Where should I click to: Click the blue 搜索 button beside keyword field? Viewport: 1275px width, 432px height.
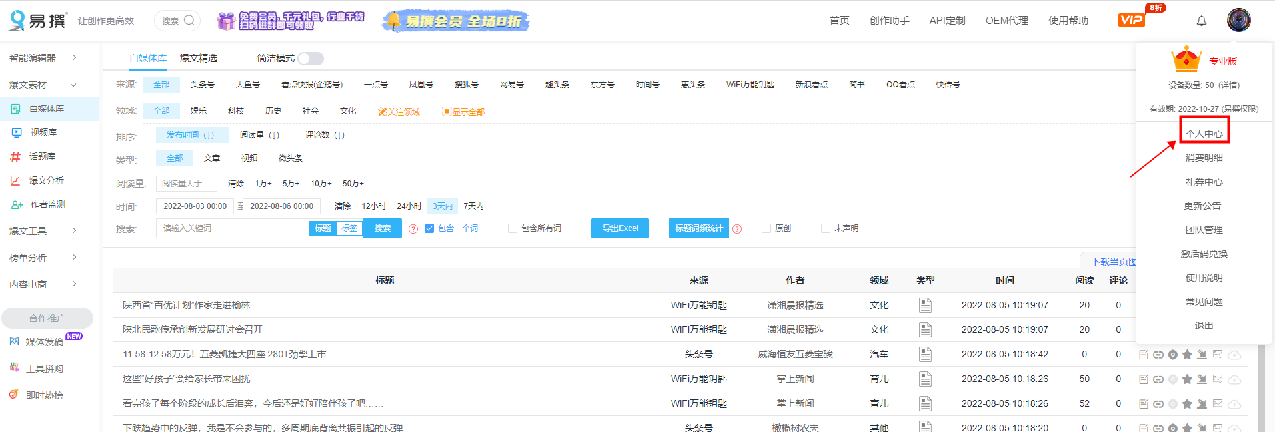383,228
